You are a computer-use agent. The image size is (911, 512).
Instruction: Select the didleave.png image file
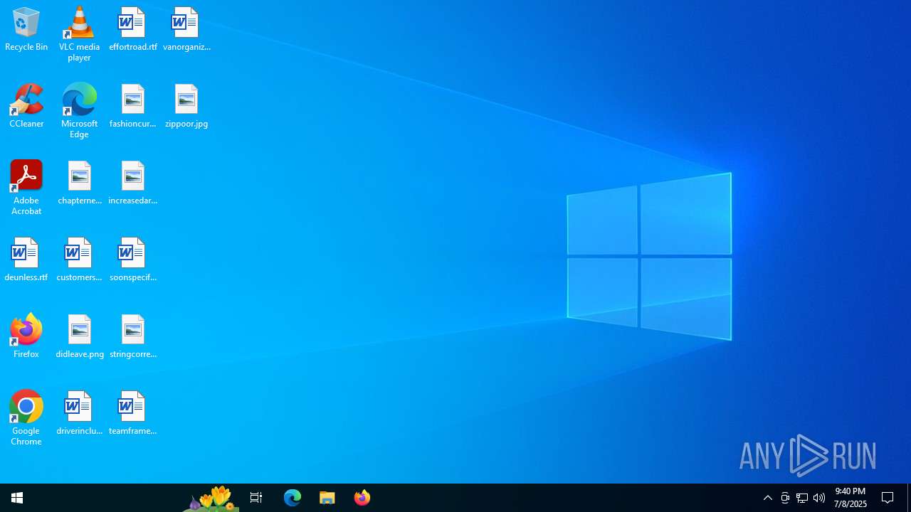click(79, 337)
